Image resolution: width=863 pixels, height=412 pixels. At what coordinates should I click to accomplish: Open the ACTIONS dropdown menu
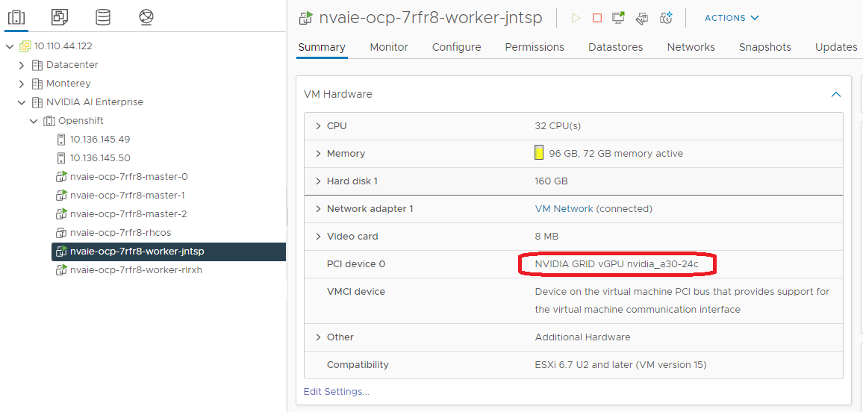pos(732,18)
